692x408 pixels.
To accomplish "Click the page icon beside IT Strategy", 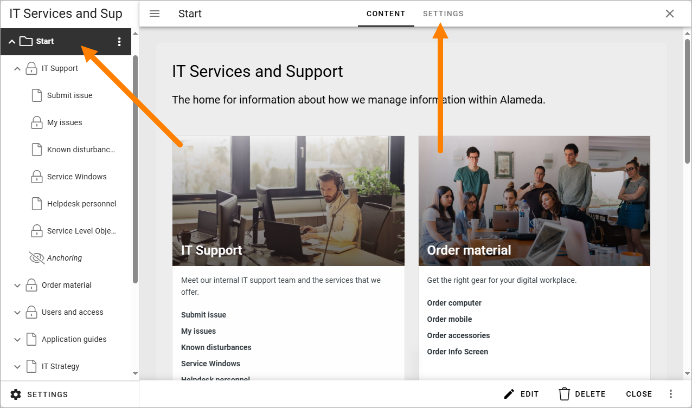I will click(31, 366).
